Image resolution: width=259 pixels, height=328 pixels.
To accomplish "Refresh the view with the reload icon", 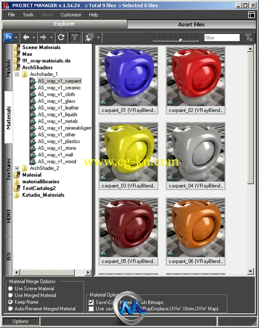I will coord(61,37).
